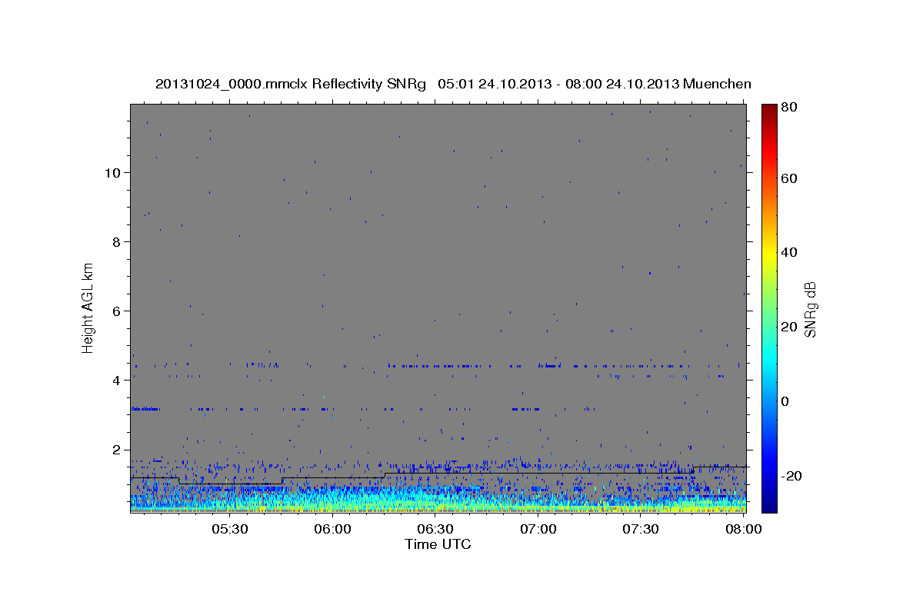
Task: Click the 07:30 time tick label
Action: click(641, 530)
